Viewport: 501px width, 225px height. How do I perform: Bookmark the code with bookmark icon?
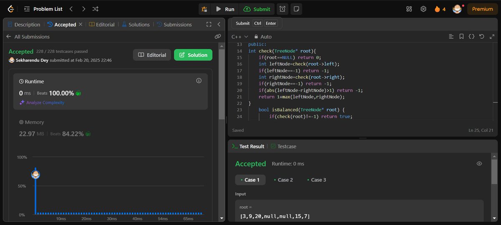(x=461, y=37)
